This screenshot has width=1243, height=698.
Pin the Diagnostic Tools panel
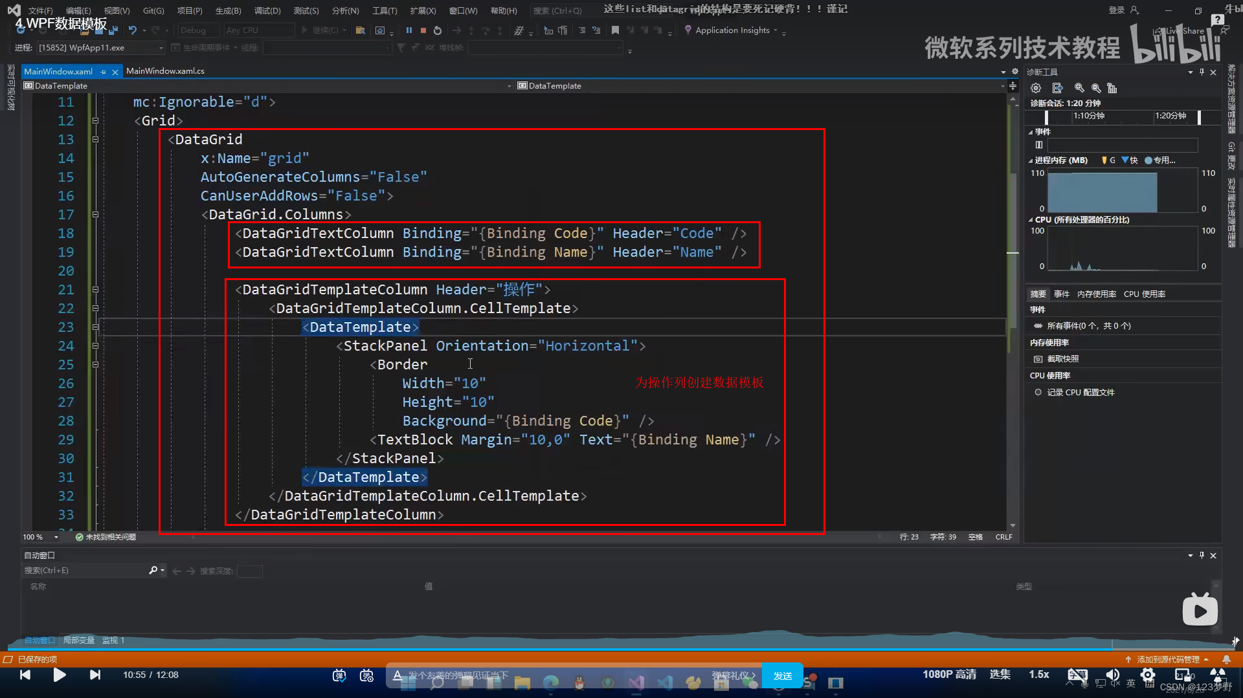(1202, 72)
